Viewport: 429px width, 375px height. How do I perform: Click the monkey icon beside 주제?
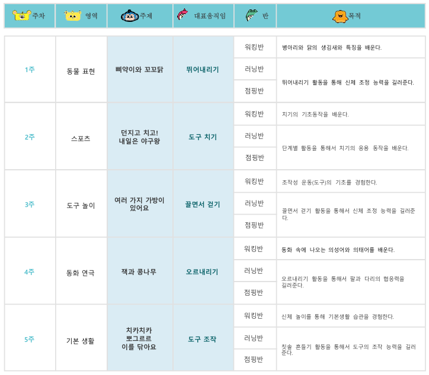click(x=130, y=16)
